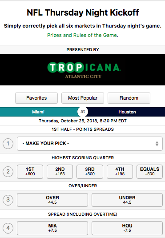The height and width of the screenshot is (238, 165).
Task: Pick 4TH quarter at +195
Action: pyautogui.click(x=120, y=172)
